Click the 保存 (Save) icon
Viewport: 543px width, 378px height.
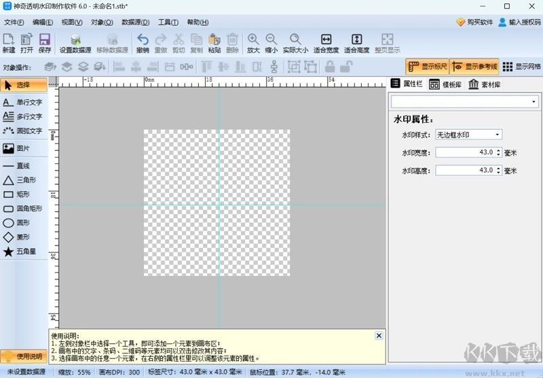tap(45, 43)
